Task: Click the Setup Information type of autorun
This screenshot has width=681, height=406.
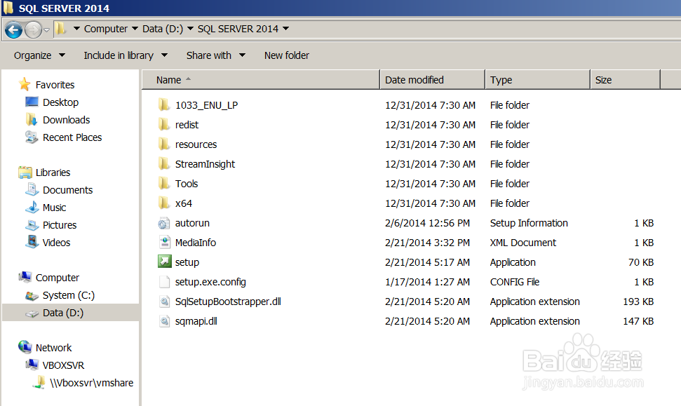Action: click(x=529, y=223)
